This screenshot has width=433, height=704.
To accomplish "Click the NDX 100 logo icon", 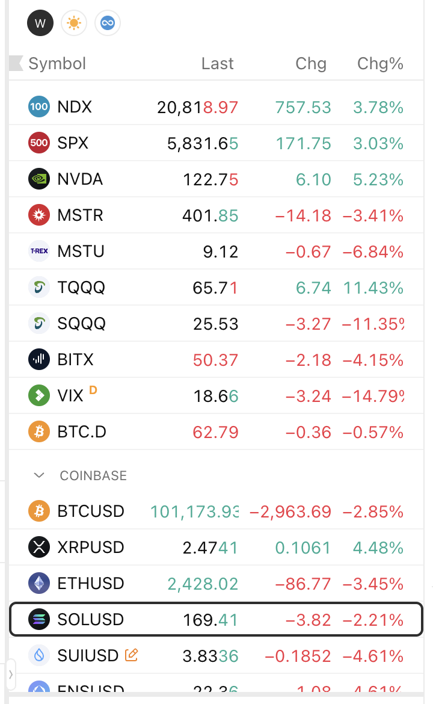I will (x=39, y=107).
